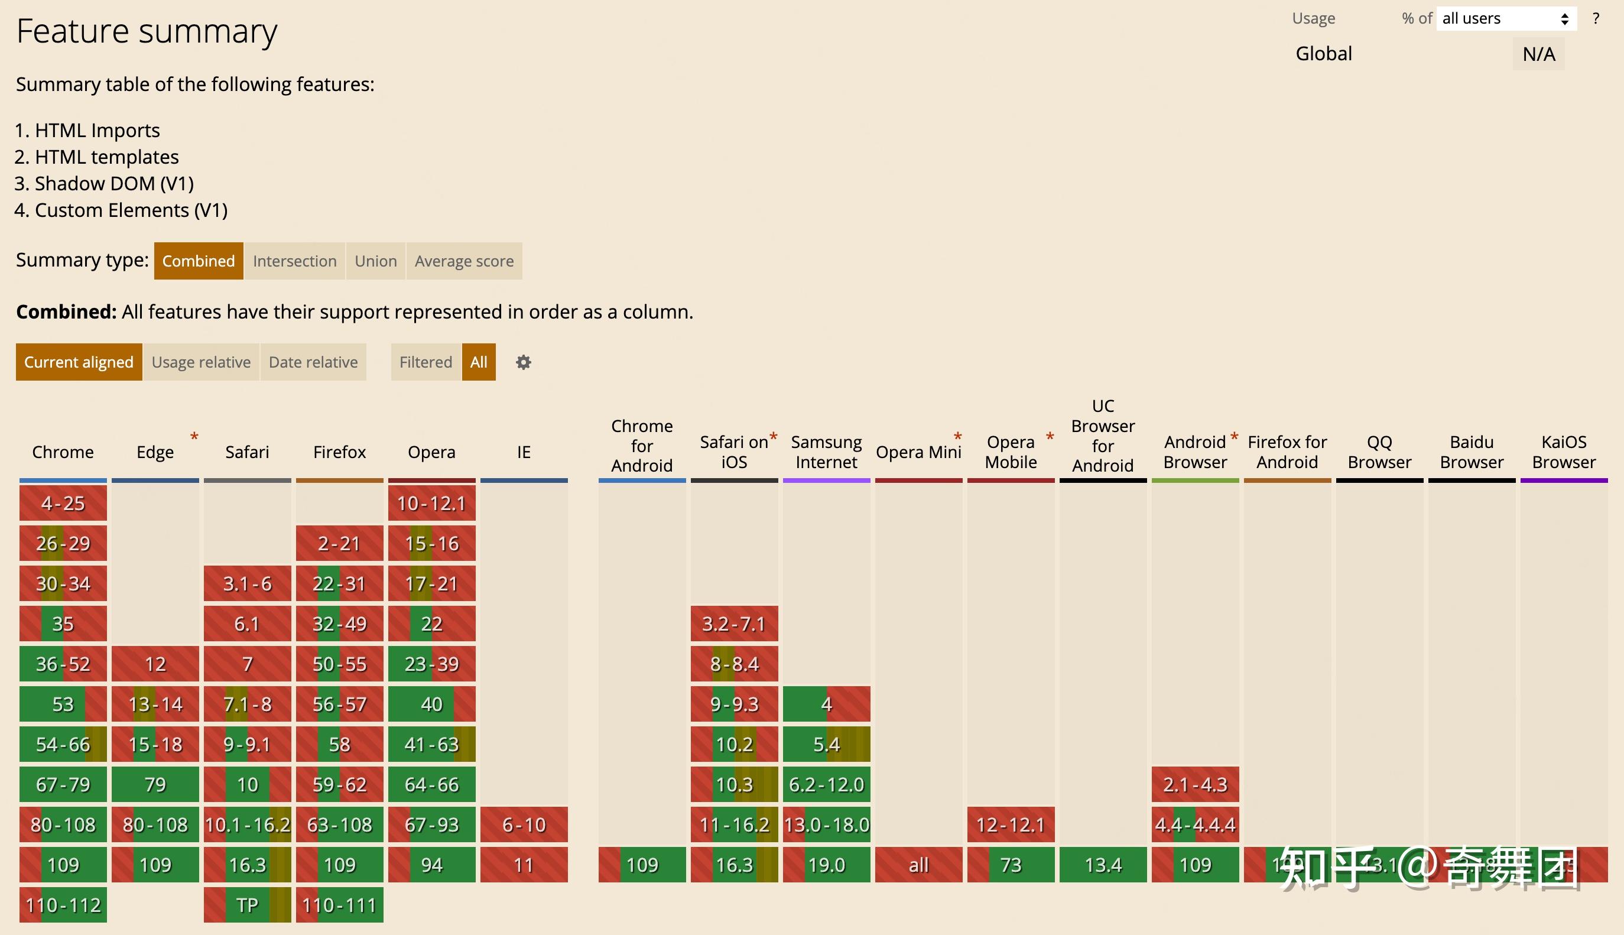
Task: Click Samsung Internet 5.4 cell
Action: tap(827, 745)
